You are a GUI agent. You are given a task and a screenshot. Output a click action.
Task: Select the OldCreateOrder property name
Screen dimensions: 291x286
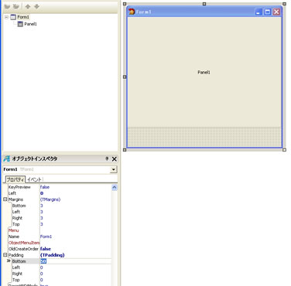(23, 249)
